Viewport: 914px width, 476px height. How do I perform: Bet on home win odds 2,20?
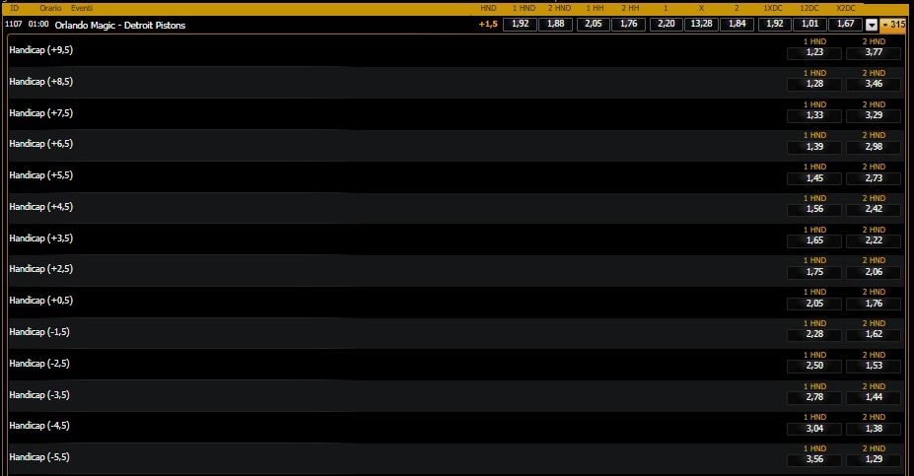[x=667, y=24]
